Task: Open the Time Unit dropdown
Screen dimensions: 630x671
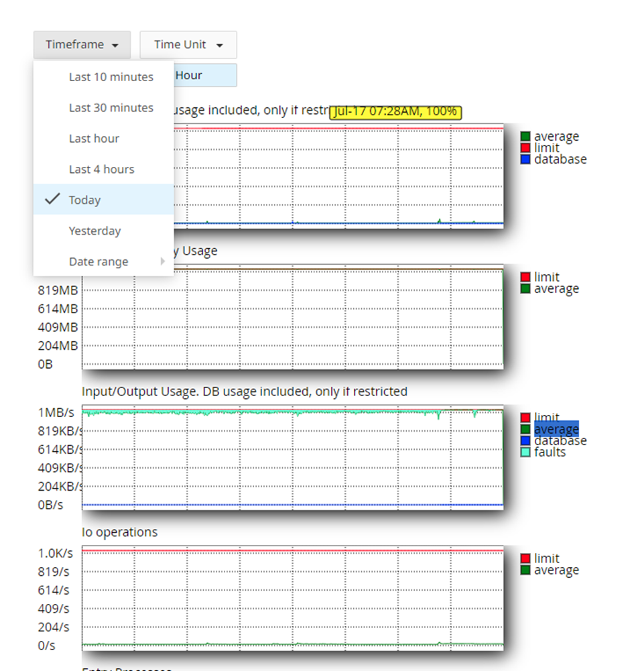Action: tap(188, 44)
